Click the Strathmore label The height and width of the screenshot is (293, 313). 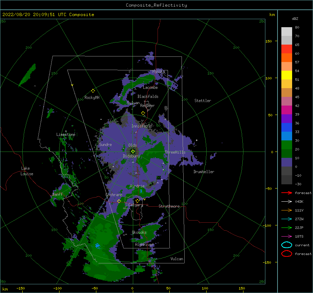[169, 206]
